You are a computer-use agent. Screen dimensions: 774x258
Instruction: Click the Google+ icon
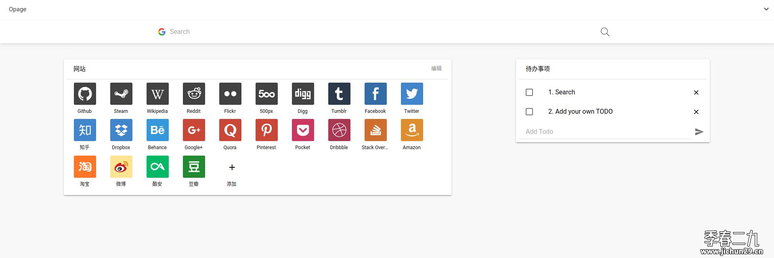point(194,130)
